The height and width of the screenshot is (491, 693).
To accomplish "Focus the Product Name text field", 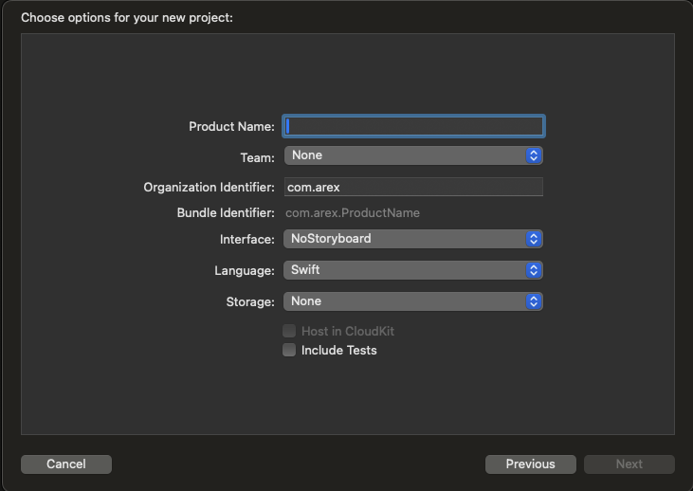I will click(413, 126).
